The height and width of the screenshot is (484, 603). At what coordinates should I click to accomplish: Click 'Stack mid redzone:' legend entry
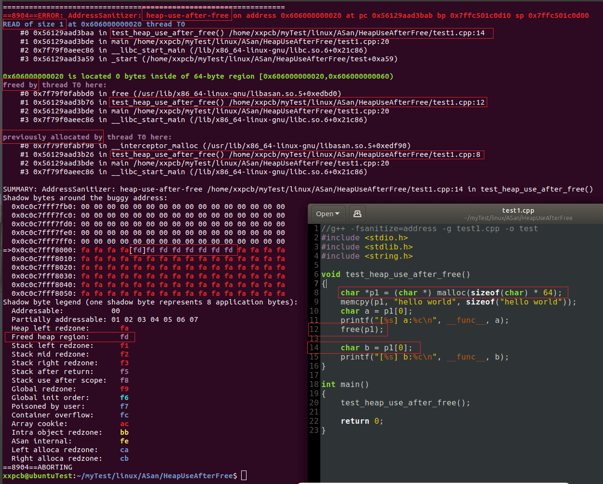tap(70, 354)
